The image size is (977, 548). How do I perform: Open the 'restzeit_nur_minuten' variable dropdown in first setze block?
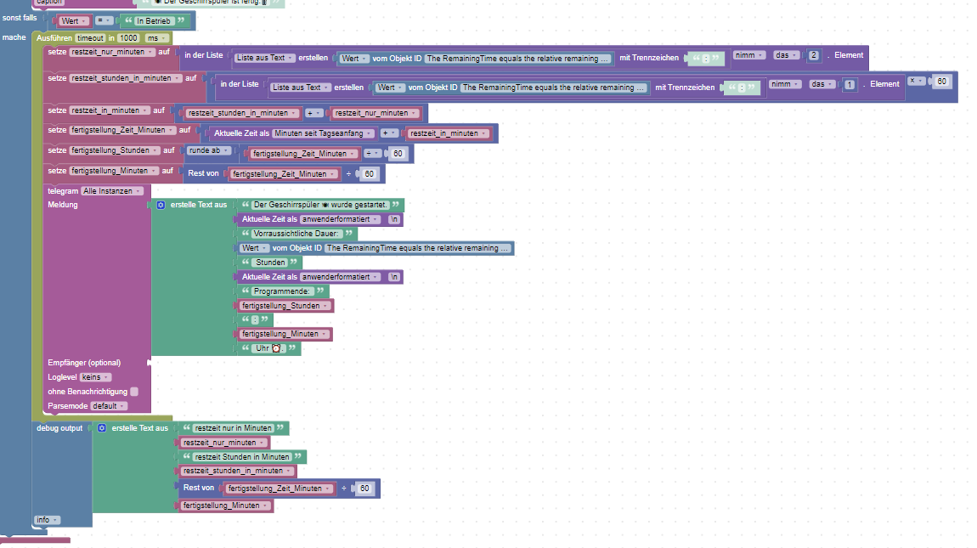click(x=112, y=53)
